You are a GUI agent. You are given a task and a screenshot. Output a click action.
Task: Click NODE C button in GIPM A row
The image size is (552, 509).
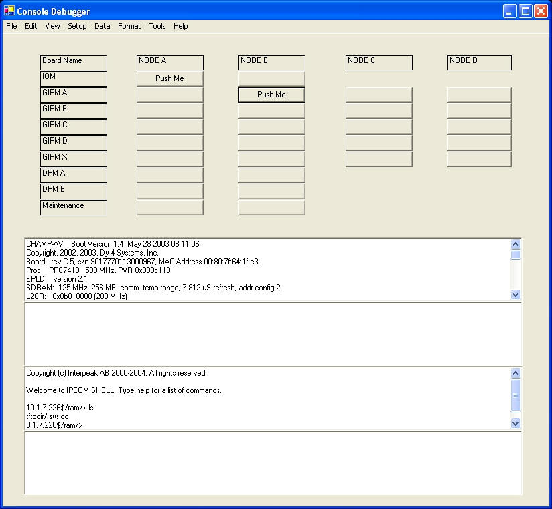coord(378,95)
